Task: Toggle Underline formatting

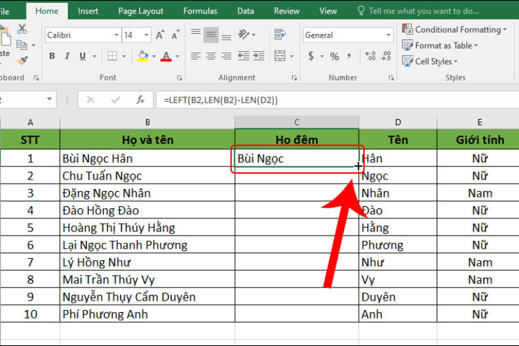Action: (83, 57)
